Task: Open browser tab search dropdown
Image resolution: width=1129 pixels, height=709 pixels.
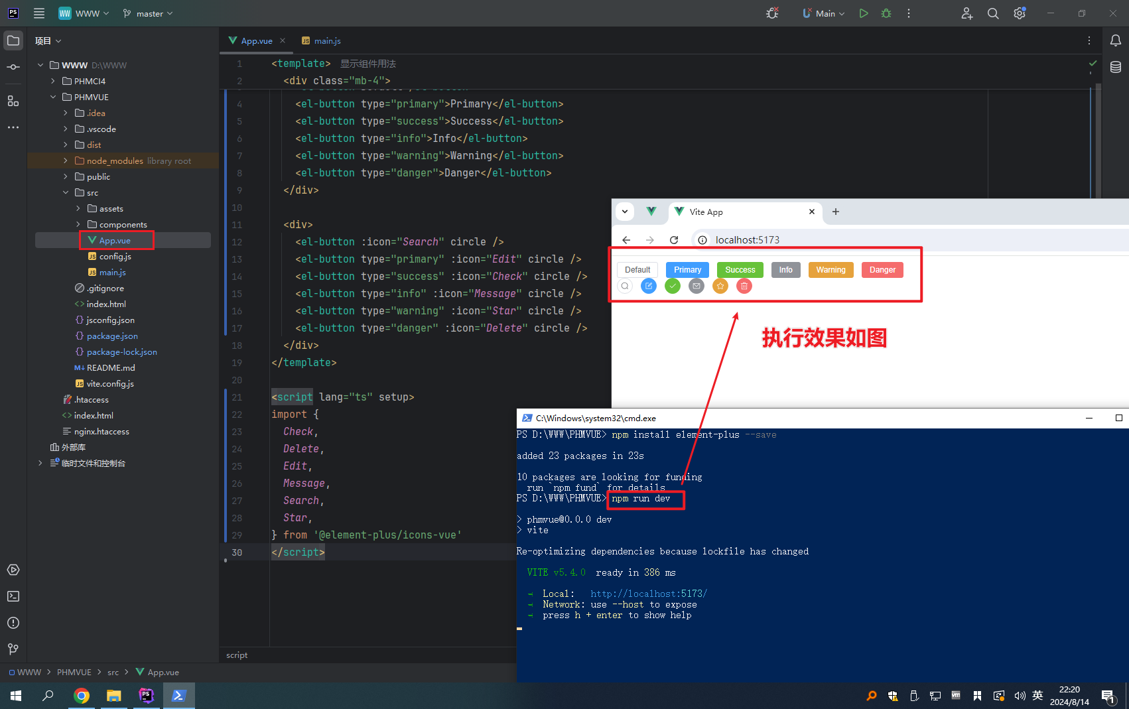Action: pyautogui.click(x=625, y=212)
